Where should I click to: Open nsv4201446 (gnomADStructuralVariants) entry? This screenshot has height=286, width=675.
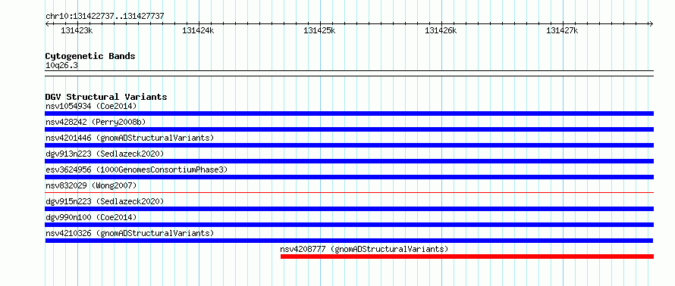(130, 138)
